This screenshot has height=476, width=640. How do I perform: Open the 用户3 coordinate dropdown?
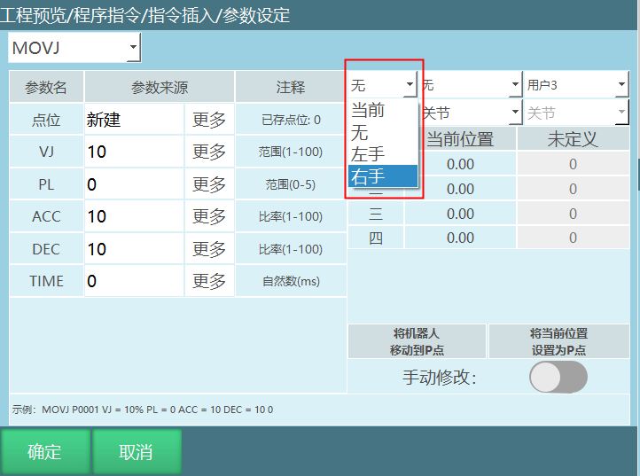575,85
